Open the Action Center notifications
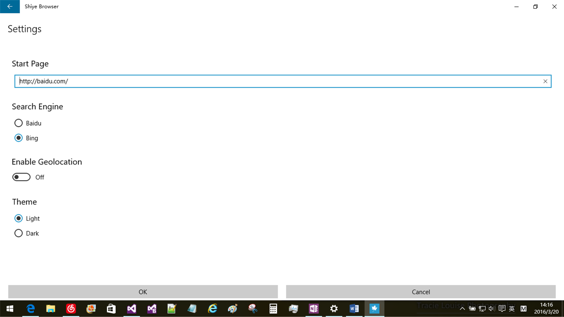564x317 pixels. pos(502,309)
